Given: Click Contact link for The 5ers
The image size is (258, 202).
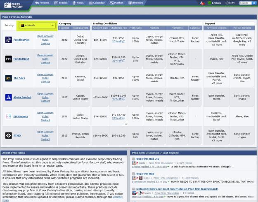Looking at the screenshot, I should pyautogui.click(x=45, y=82).
